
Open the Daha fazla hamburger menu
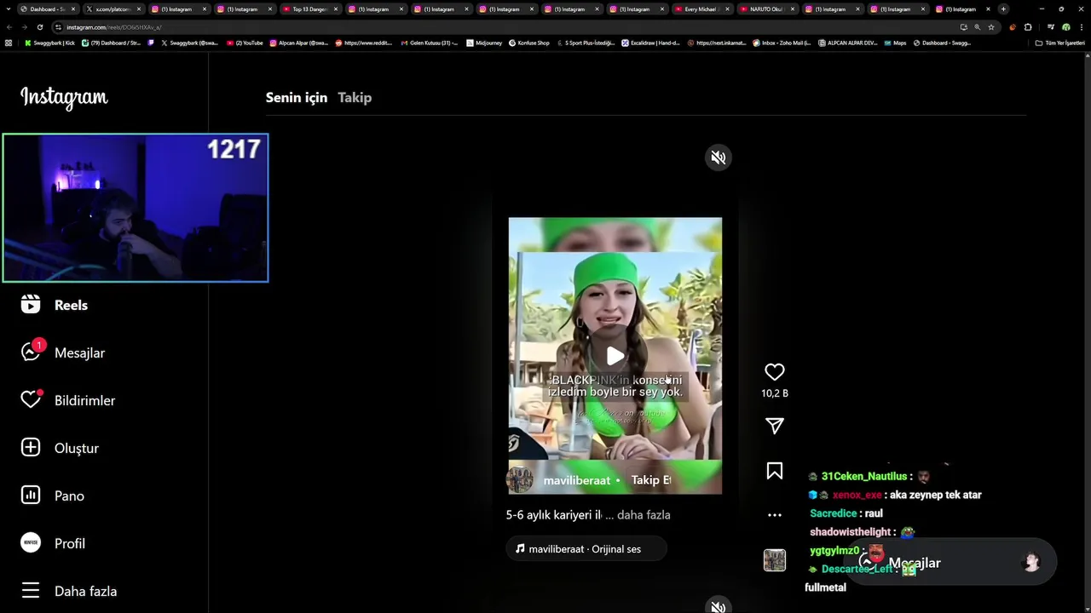31,591
